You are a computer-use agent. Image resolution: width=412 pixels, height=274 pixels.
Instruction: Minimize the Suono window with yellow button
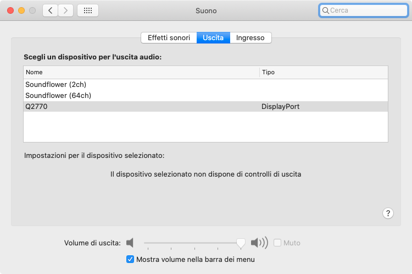coord(21,10)
